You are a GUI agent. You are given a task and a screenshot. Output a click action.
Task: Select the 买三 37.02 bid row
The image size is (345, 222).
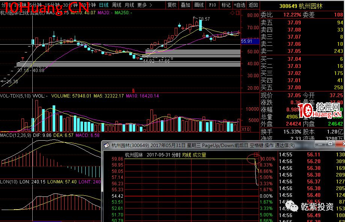pos(302,73)
